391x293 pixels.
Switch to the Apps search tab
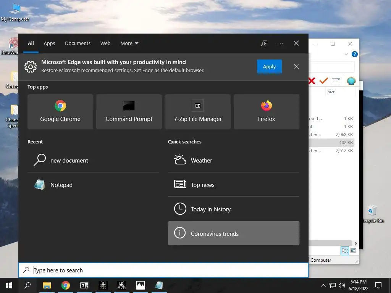click(49, 43)
